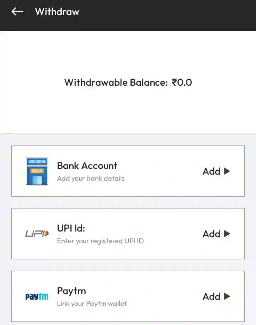
Task: Tap 'Add your bank details' subtitle
Action: (x=91, y=179)
